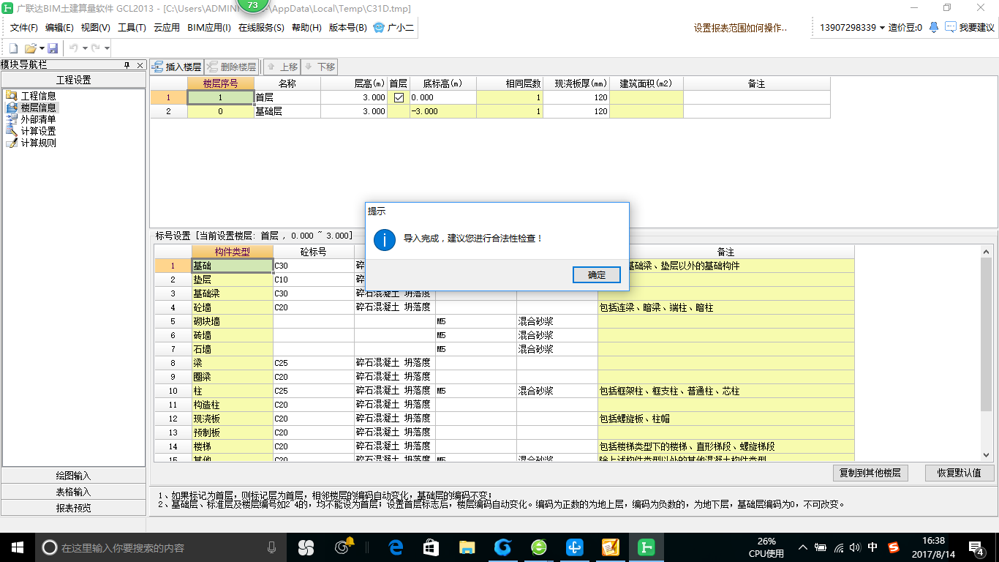Screen dimensions: 999x562
Task: Click 上移 move-up button
Action: (282, 67)
